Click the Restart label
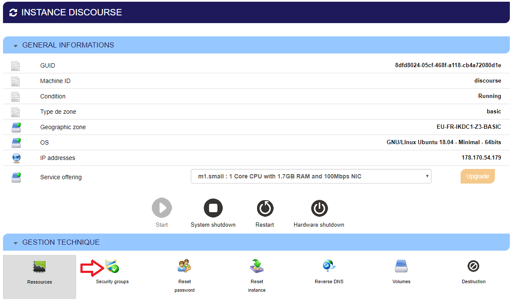The height and width of the screenshot is (302, 512). tap(265, 225)
